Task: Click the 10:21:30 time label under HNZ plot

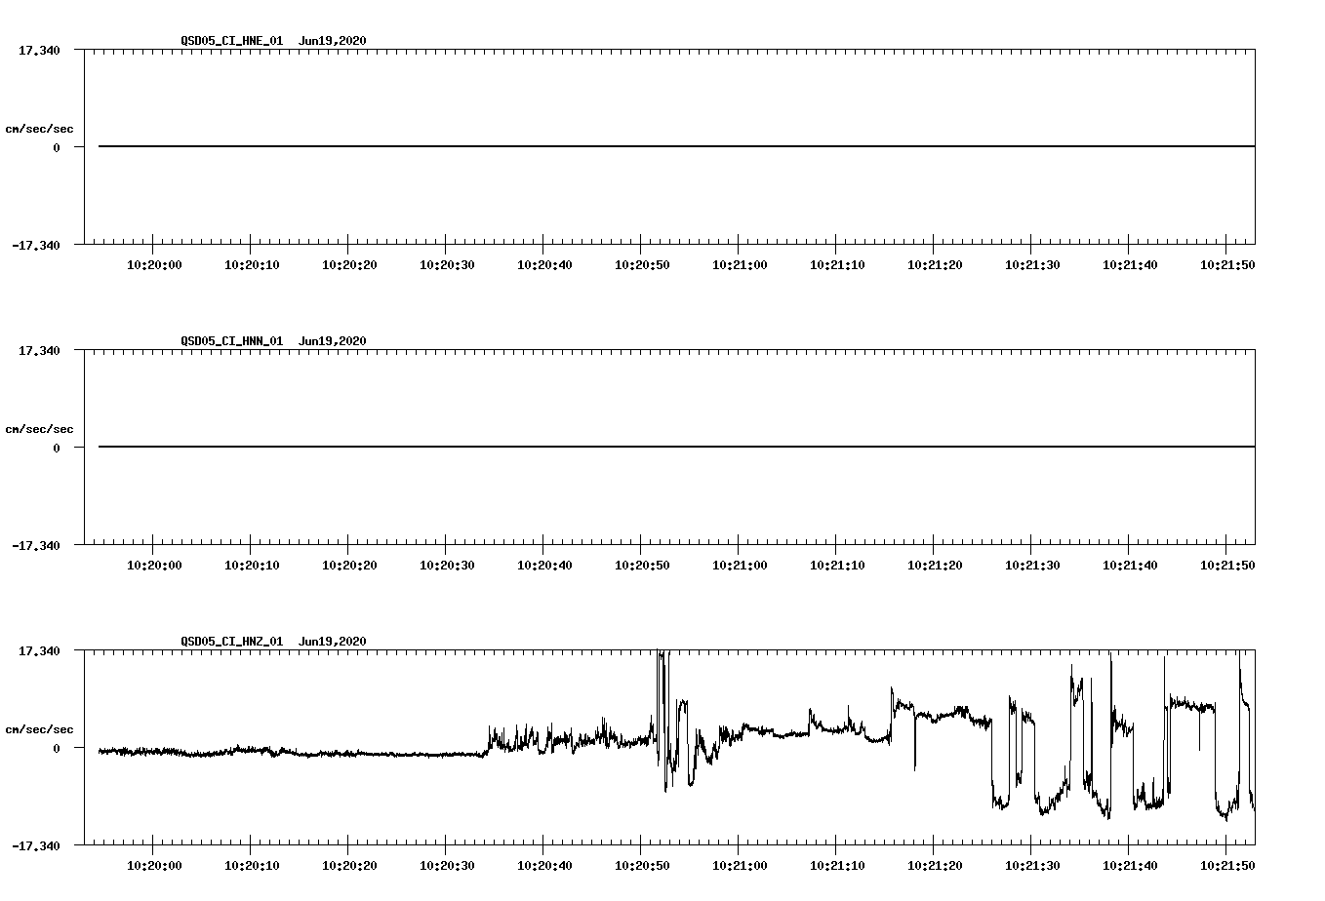Action: pyautogui.click(x=1032, y=866)
